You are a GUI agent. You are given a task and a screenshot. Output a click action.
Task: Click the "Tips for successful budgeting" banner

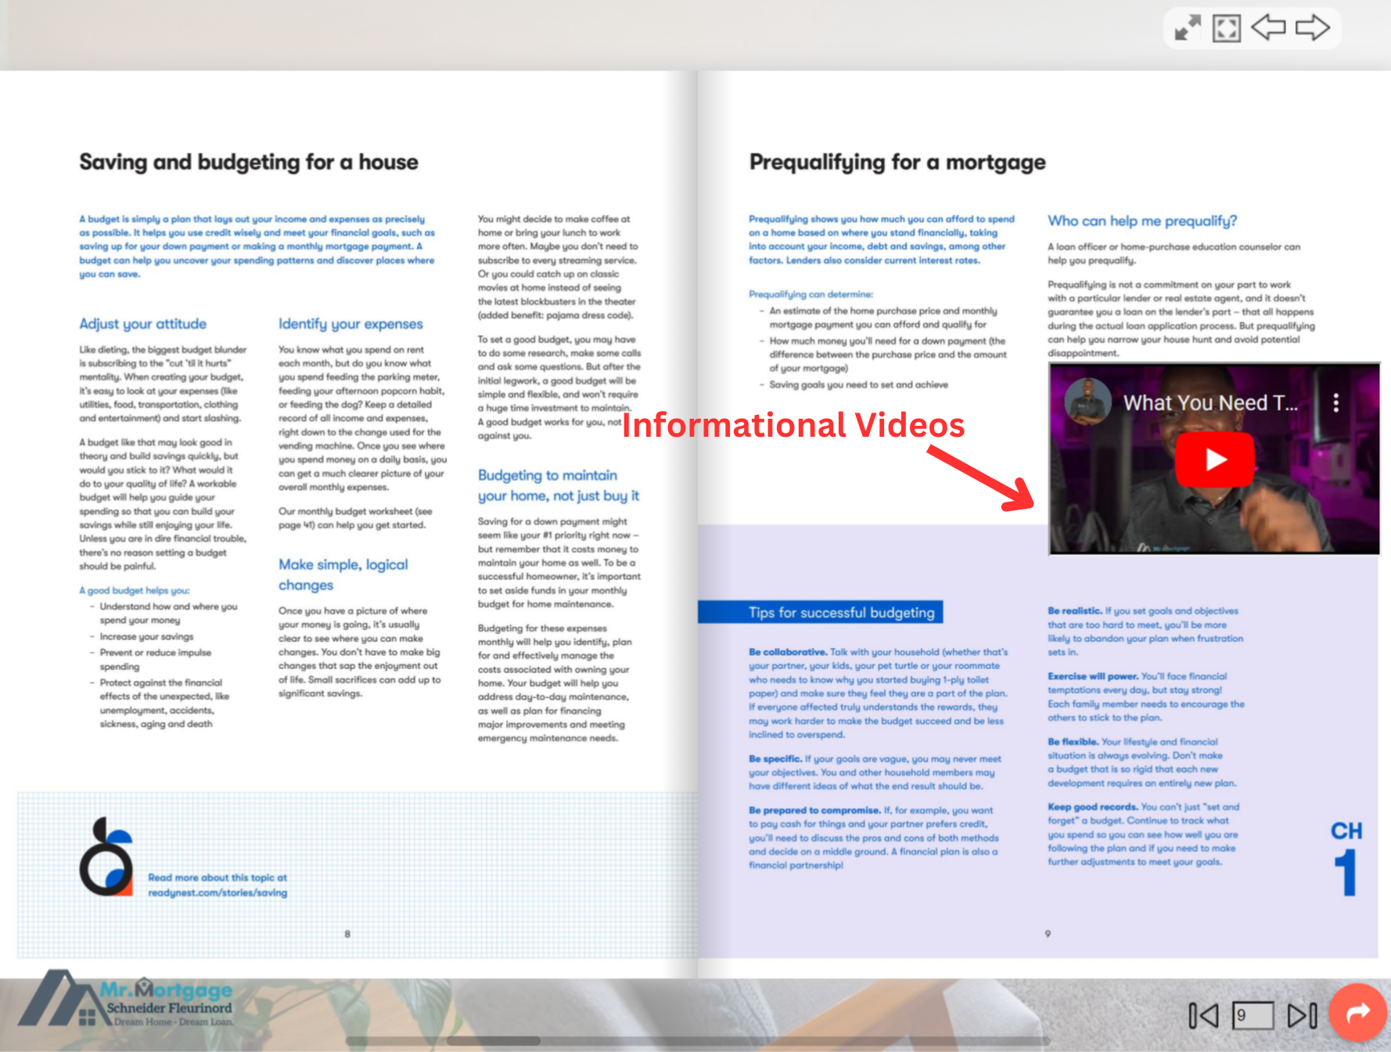821,612
